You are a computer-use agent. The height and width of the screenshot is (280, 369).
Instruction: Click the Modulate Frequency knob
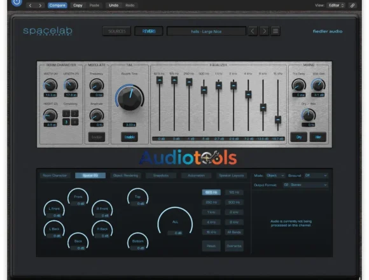coord(97,85)
